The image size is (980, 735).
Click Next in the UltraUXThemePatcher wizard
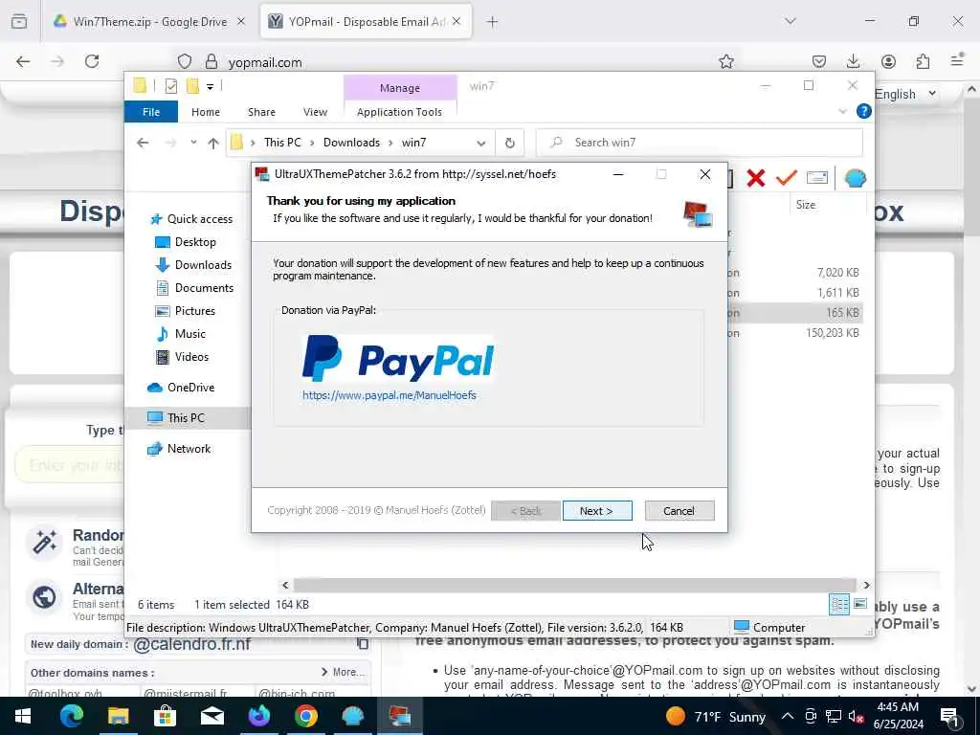coord(597,511)
